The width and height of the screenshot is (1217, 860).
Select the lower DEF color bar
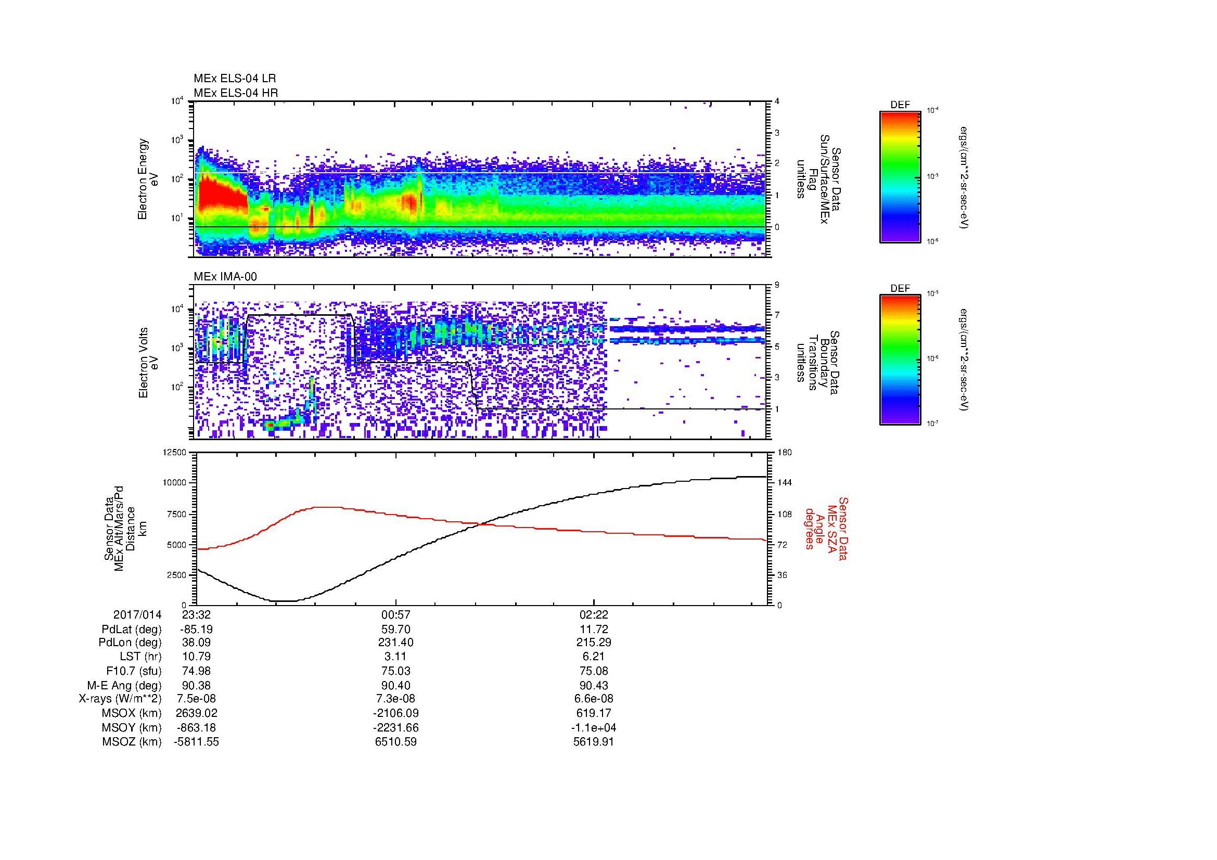pyautogui.click(x=900, y=360)
